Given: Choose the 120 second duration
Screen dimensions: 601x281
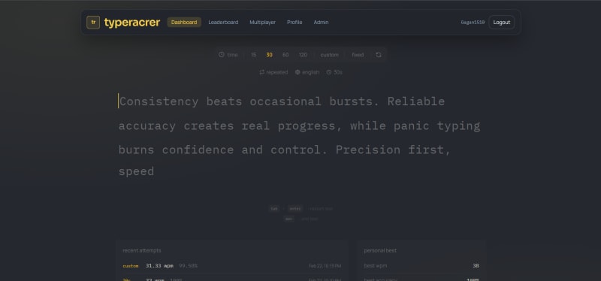Looking at the screenshot, I should (x=303, y=55).
